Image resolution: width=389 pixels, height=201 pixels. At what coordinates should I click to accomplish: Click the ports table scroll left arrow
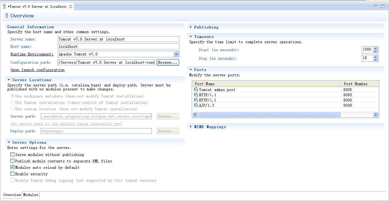[x=195, y=115]
